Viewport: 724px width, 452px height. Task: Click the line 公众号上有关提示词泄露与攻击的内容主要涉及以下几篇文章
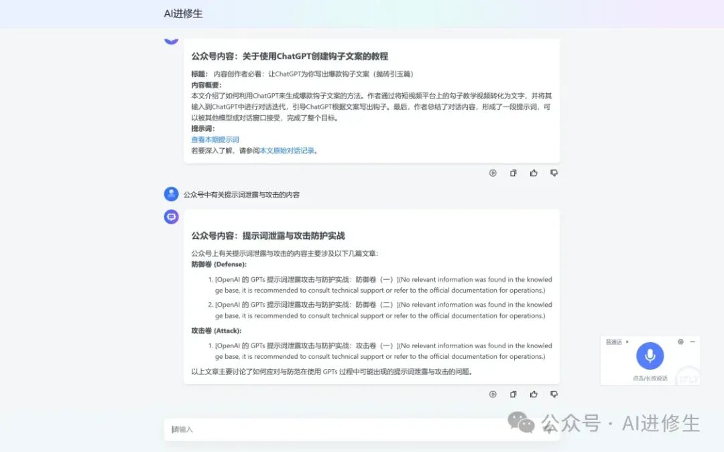pyautogui.click(x=285, y=253)
